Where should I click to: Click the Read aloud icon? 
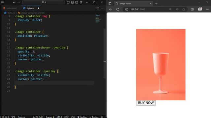(177, 10)
